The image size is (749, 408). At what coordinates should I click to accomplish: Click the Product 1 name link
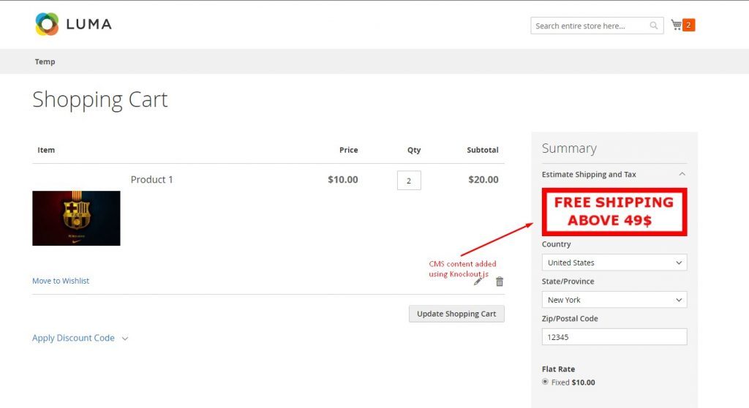click(152, 180)
